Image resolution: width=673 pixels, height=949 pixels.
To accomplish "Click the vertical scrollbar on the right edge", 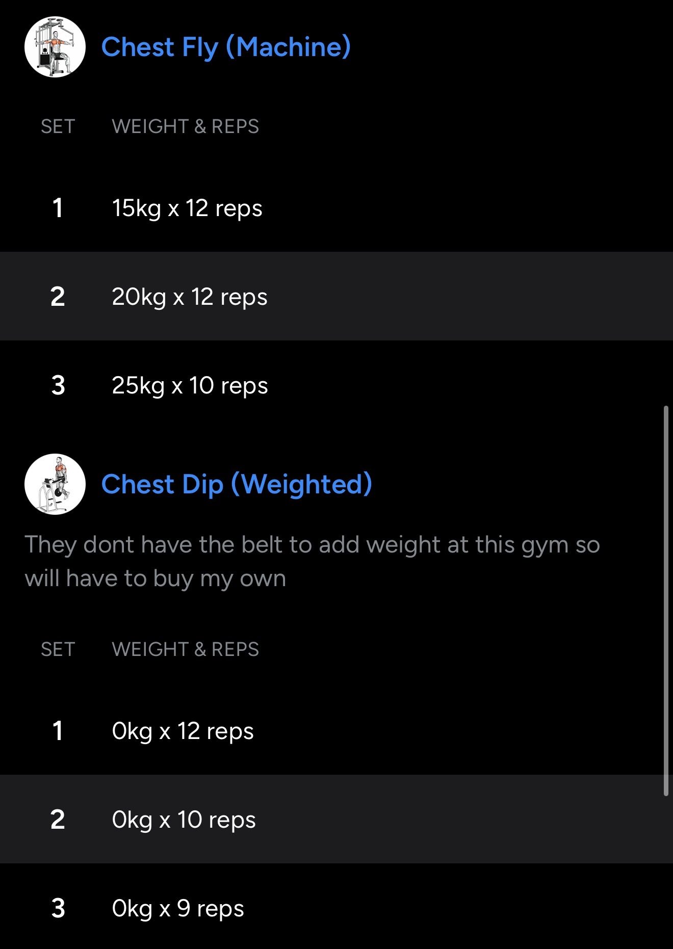I will [666, 600].
